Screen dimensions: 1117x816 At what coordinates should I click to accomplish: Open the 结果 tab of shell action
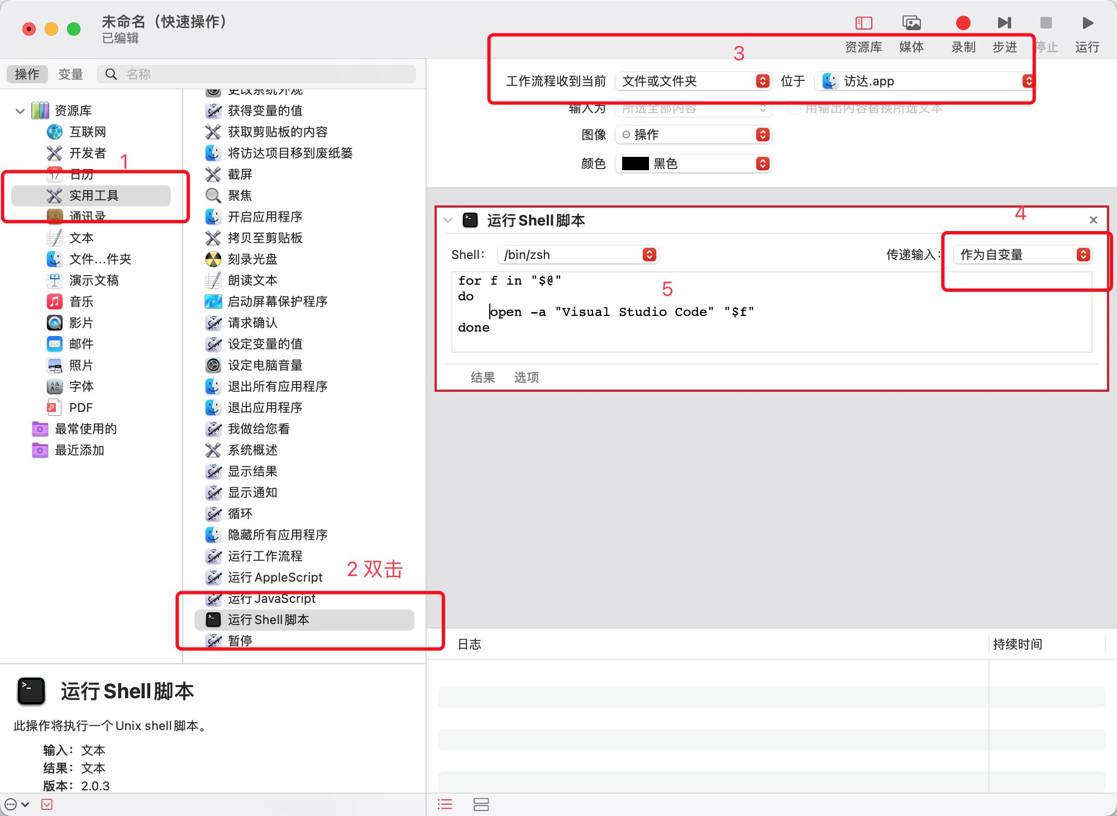[x=483, y=377]
